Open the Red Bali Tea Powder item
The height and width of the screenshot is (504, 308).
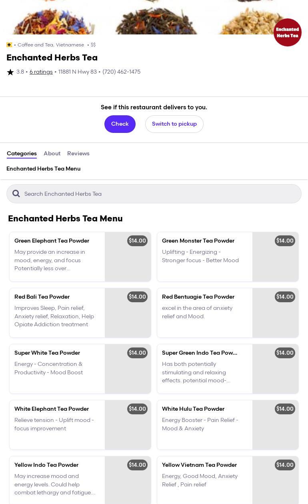pos(57,312)
